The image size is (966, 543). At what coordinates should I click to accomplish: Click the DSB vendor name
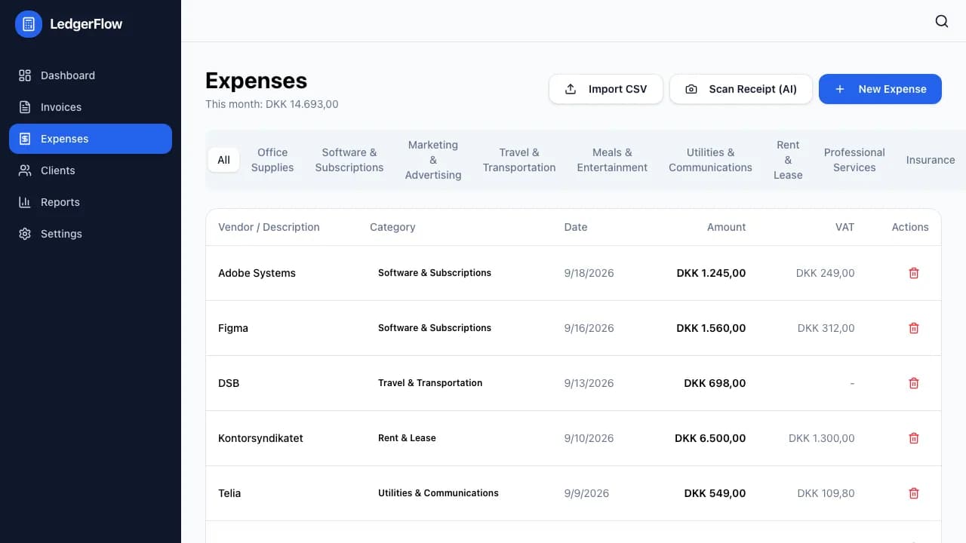[229, 383]
